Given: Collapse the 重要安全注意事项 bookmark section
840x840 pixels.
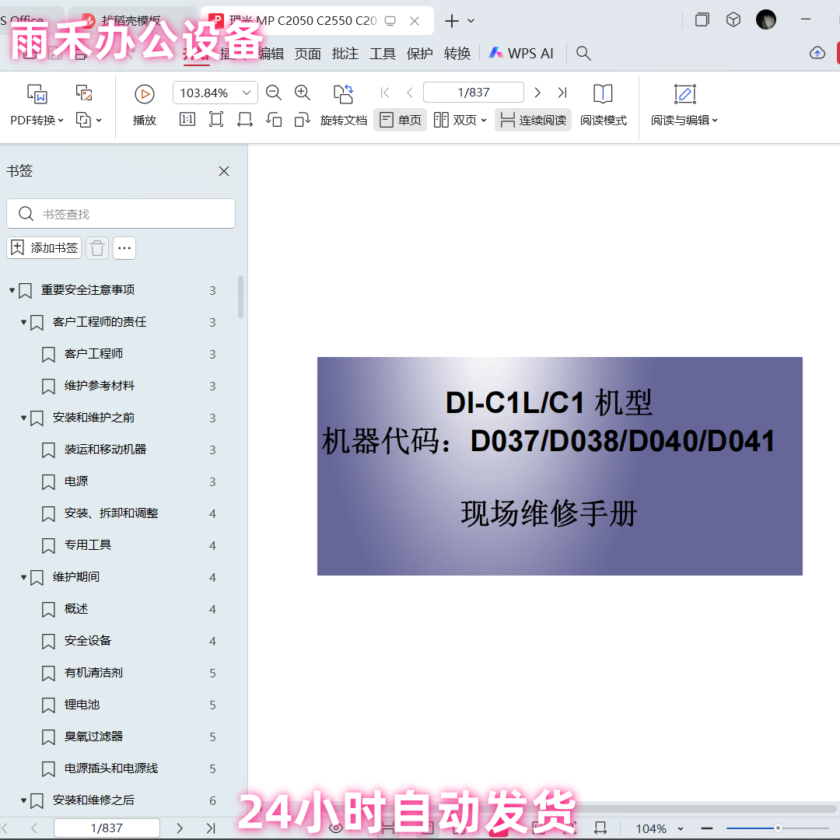Looking at the screenshot, I should coord(12,289).
